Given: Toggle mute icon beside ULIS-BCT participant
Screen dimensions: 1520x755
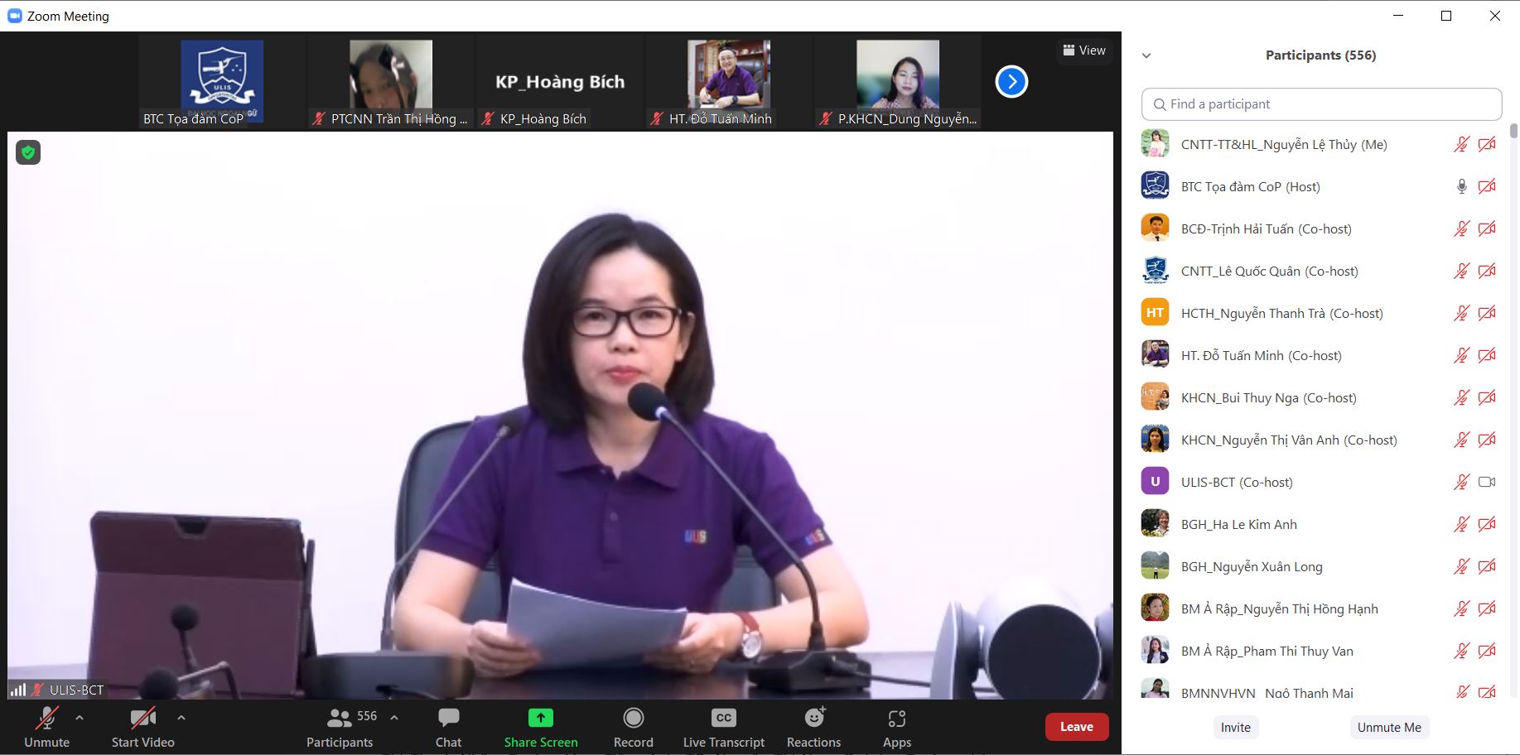Looking at the screenshot, I should tap(1461, 482).
